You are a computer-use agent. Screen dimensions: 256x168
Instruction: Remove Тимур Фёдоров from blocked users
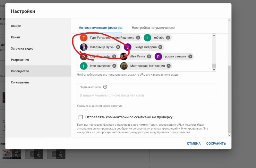160,47
